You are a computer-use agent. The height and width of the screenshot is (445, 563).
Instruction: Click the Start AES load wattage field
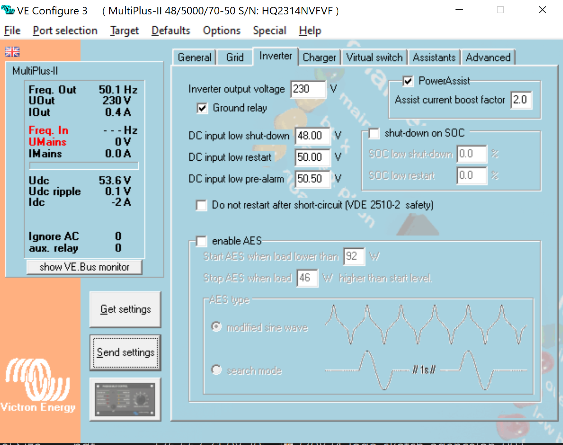pos(354,257)
